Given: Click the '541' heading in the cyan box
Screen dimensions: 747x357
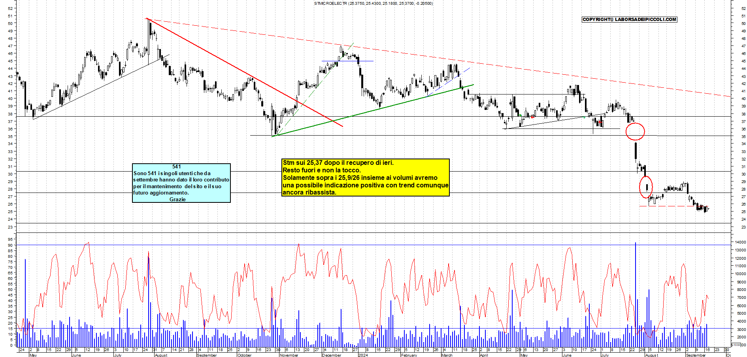Looking at the screenshot, I should [177, 167].
